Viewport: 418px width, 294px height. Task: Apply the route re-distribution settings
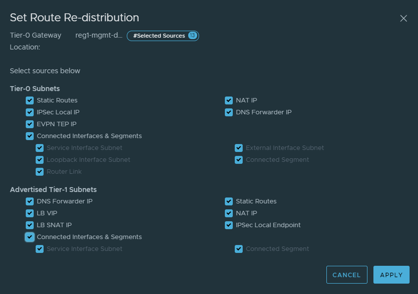pyautogui.click(x=391, y=275)
